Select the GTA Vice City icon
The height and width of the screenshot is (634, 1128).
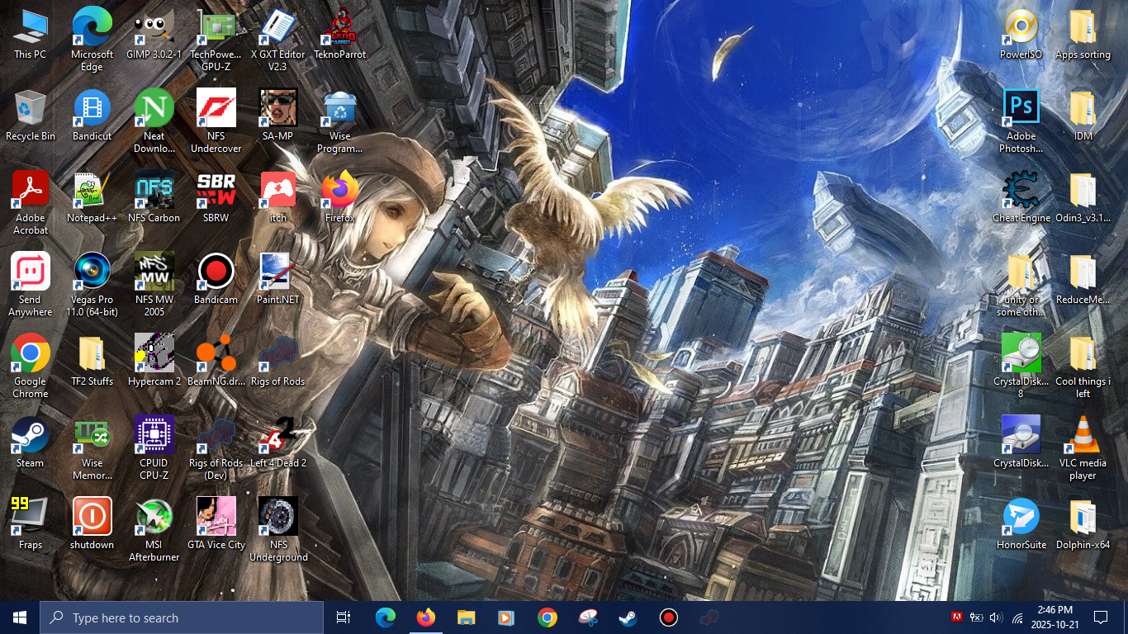tap(216, 518)
